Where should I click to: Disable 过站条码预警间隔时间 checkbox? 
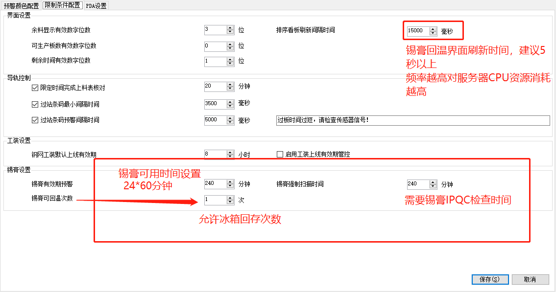35,120
